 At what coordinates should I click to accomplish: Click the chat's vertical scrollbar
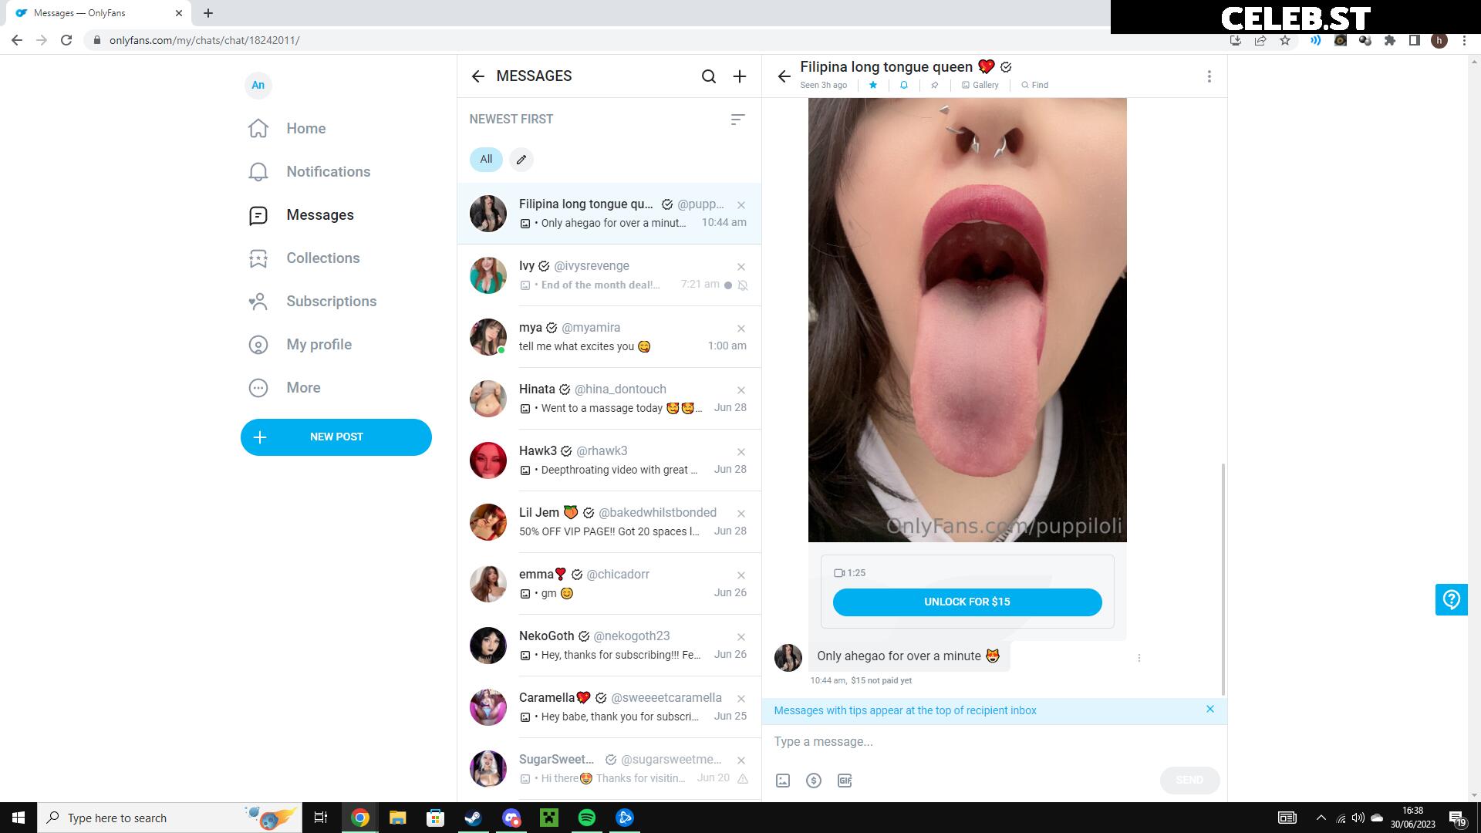[x=1223, y=578]
